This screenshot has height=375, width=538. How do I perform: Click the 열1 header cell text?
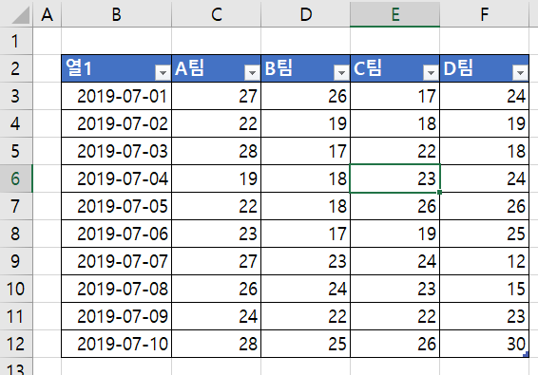[79, 67]
